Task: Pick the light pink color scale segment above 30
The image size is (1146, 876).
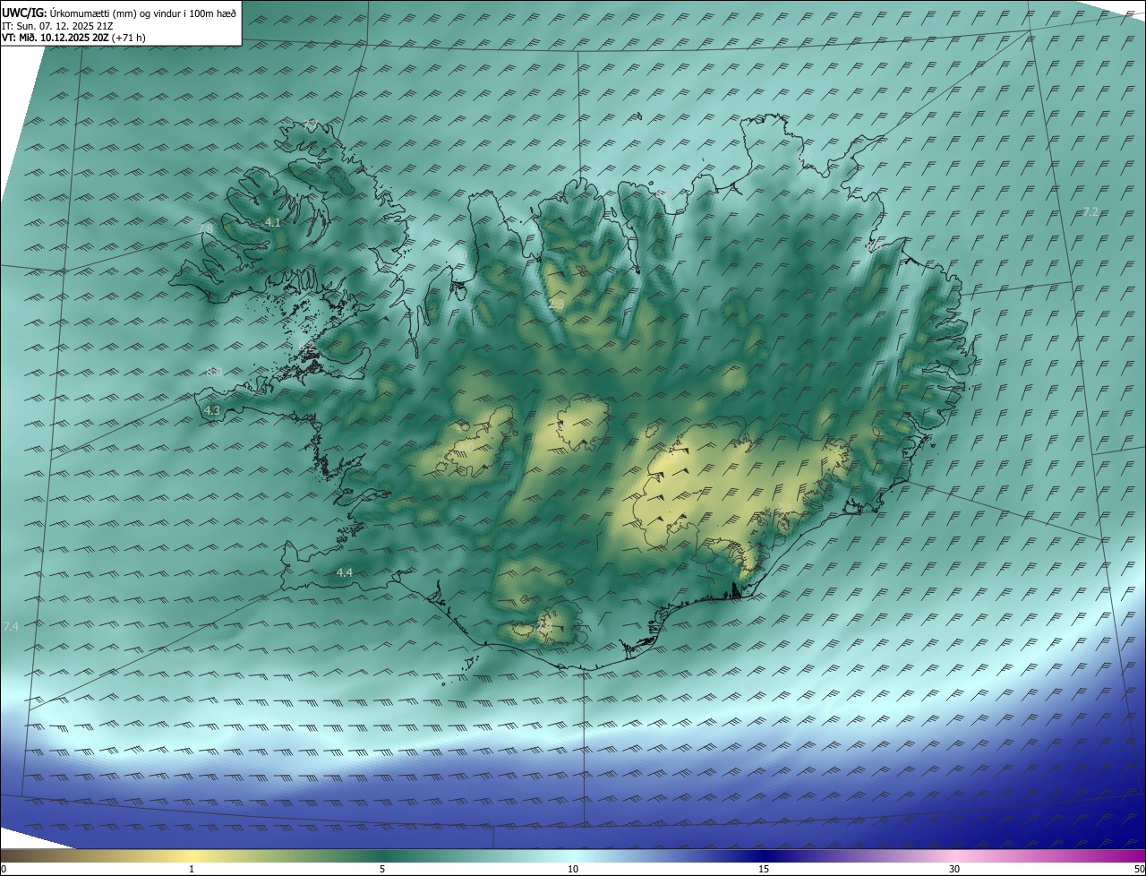Action: (954, 855)
